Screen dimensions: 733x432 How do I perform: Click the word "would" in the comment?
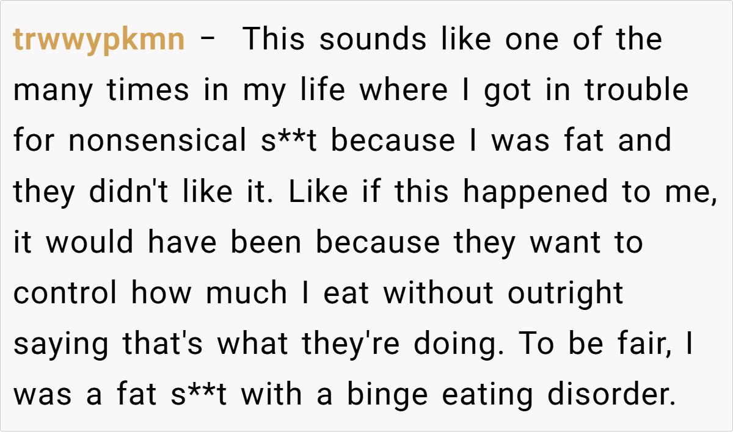[90, 243]
